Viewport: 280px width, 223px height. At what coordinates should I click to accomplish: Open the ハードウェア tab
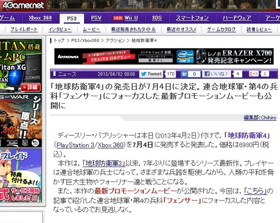coord(237,18)
